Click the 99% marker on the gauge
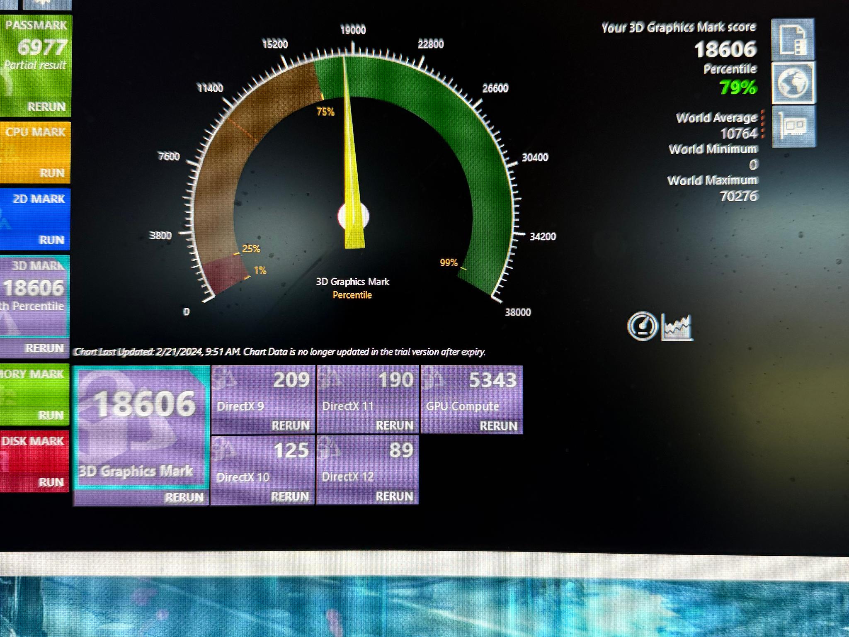849x637 pixels. (449, 263)
